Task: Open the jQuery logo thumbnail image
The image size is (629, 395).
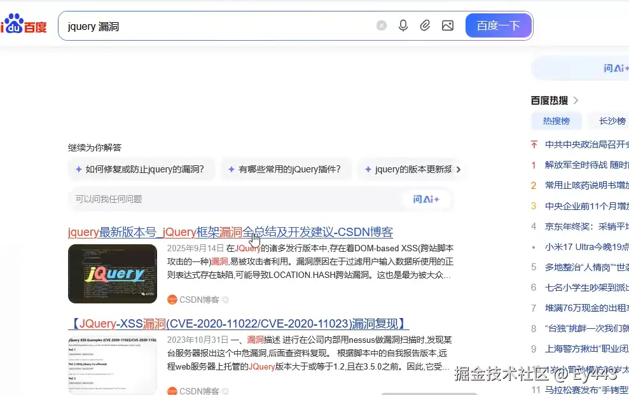Action: point(113,274)
